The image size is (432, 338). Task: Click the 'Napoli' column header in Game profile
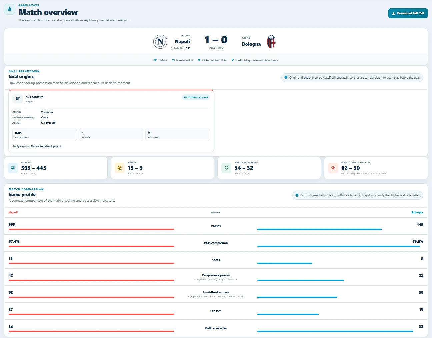tap(13, 212)
